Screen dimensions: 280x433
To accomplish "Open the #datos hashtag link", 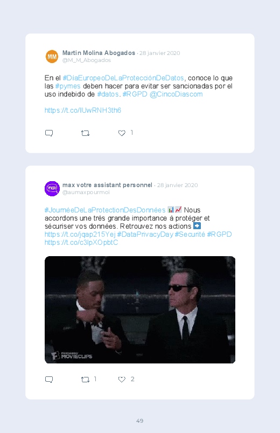I will click(x=108, y=94).
